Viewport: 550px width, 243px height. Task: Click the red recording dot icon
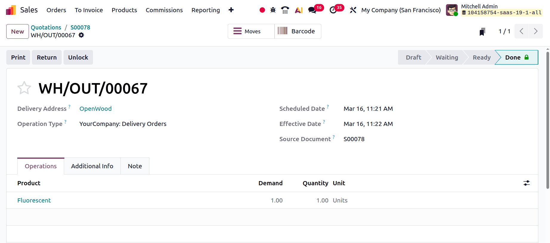(262, 10)
